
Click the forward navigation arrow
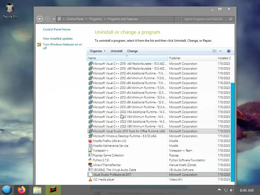coord(47,19)
